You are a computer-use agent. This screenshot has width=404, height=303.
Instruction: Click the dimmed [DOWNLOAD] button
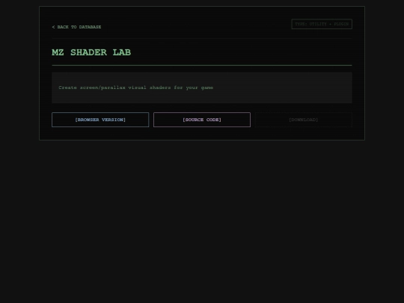304,120
